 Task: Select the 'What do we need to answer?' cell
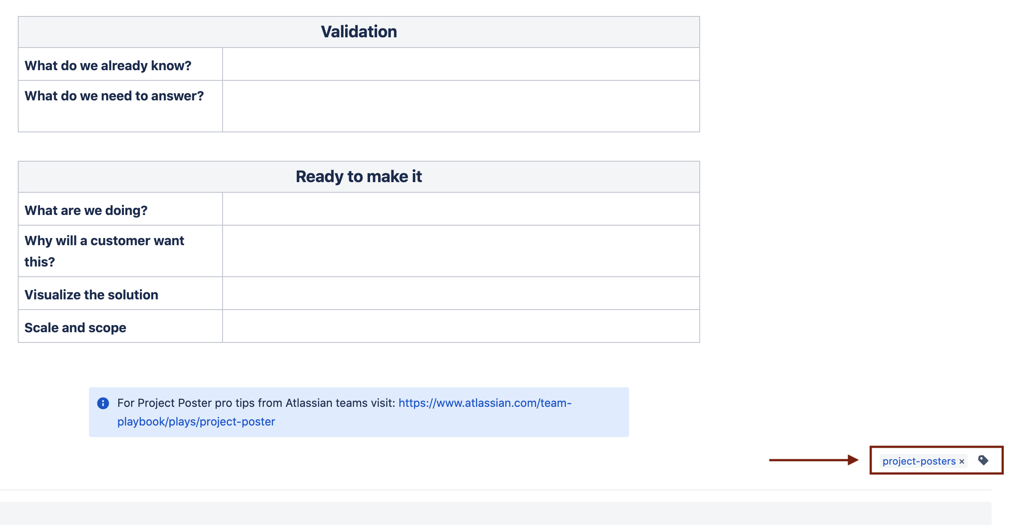(x=114, y=96)
